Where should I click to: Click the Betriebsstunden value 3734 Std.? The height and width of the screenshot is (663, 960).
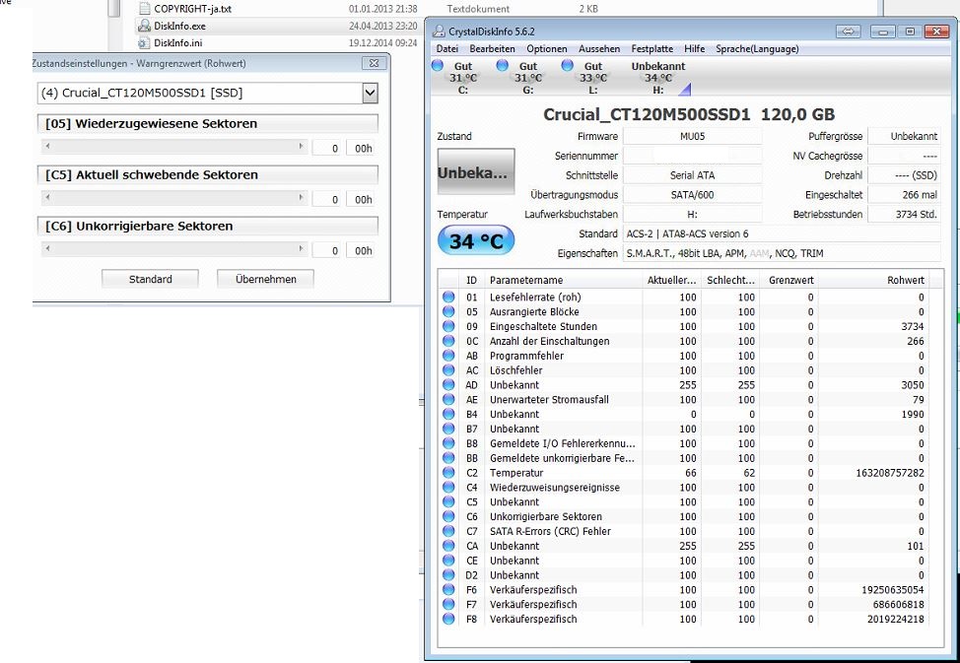(905, 214)
